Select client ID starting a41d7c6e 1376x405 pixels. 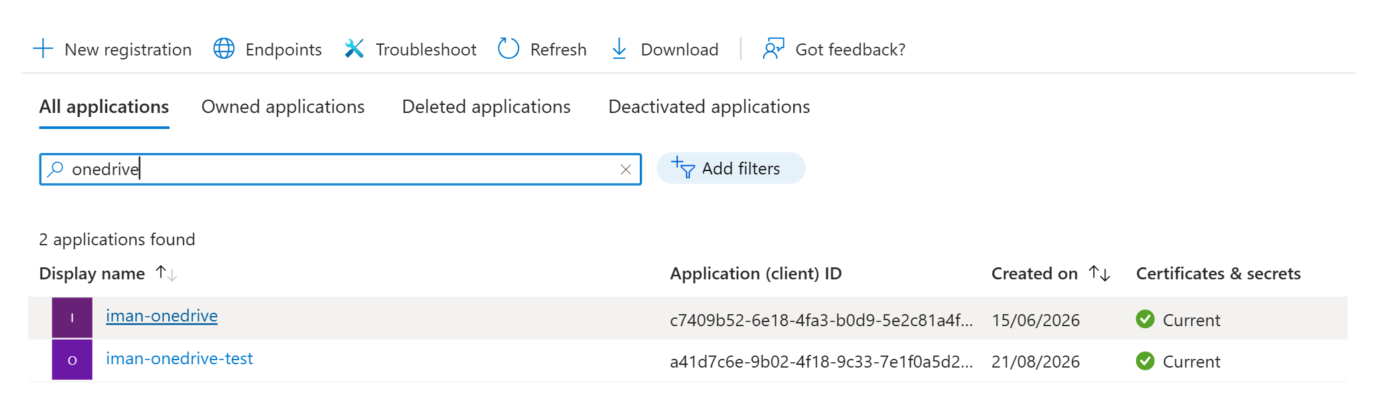821,362
